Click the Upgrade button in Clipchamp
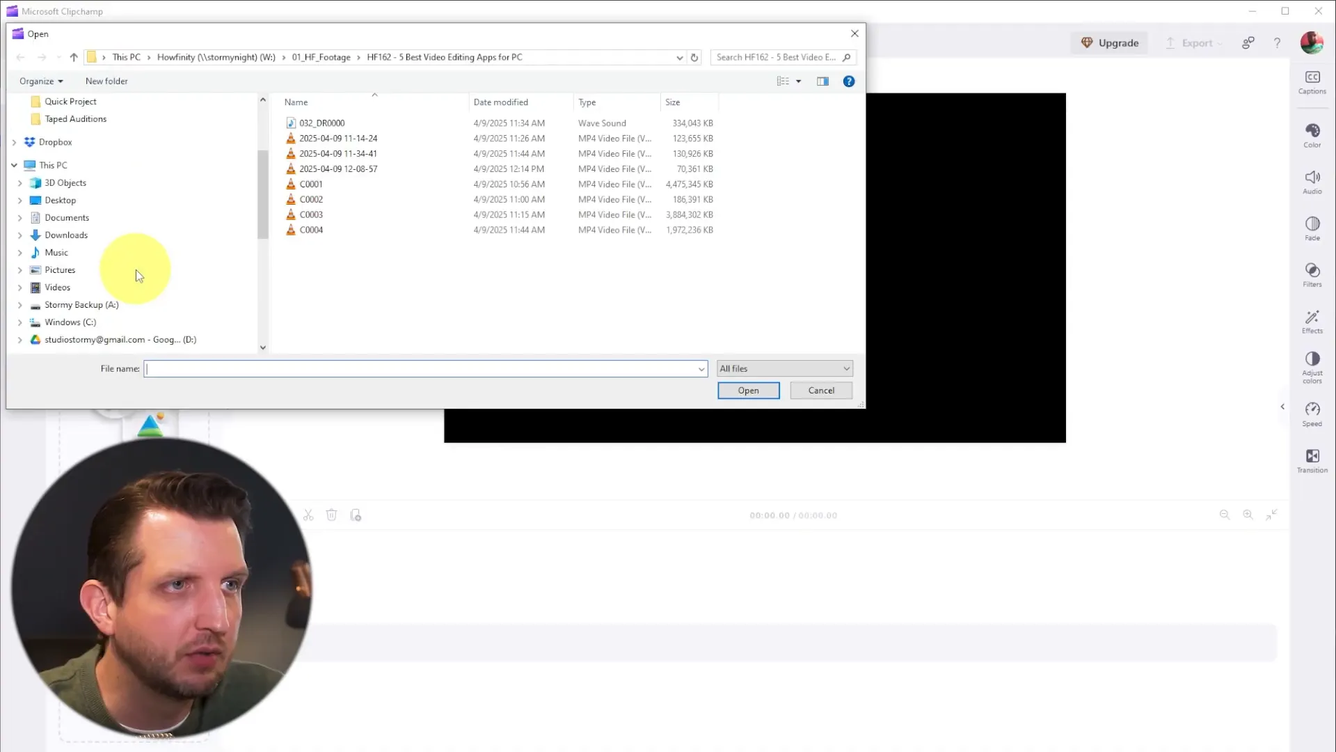Image resolution: width=1336 pixels, height=752 pixels. [x=1110, y=43]
